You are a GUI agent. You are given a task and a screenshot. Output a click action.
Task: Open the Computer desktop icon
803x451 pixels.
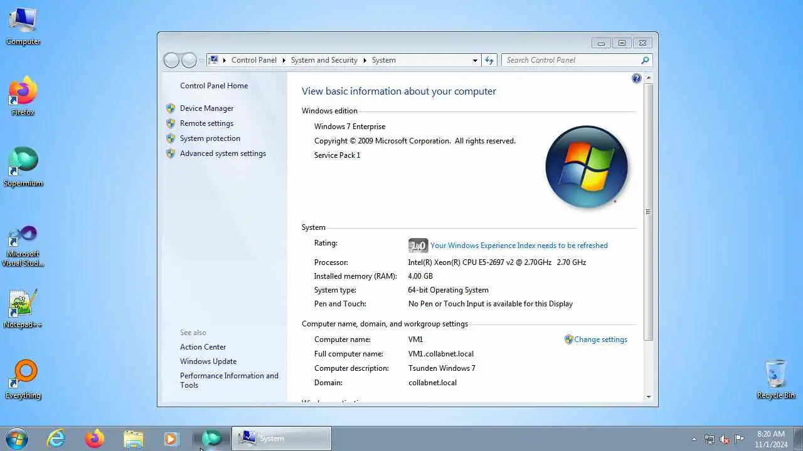(x=23, y=26)
